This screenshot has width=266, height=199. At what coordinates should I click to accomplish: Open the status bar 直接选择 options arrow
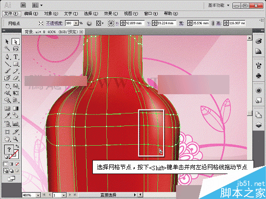point(135,195)
